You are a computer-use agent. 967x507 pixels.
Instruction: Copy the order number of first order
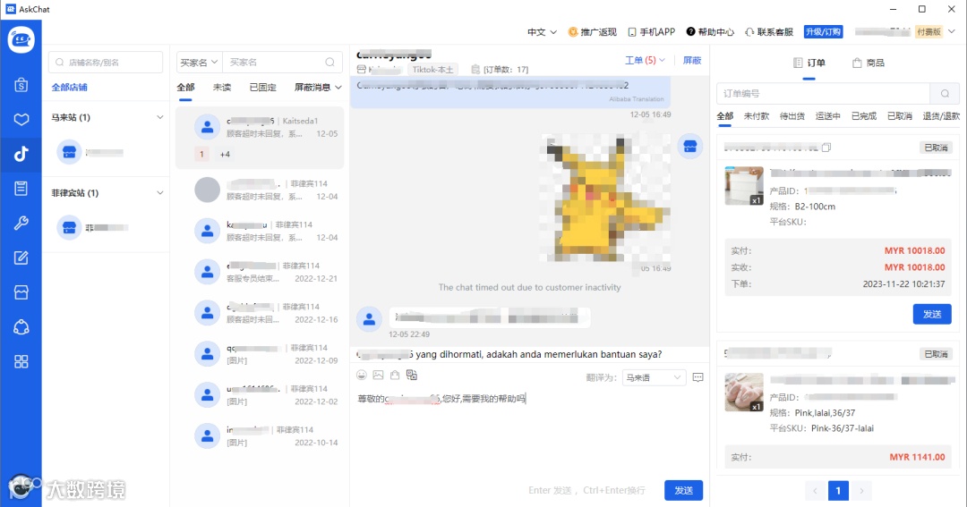click(826, 148)
